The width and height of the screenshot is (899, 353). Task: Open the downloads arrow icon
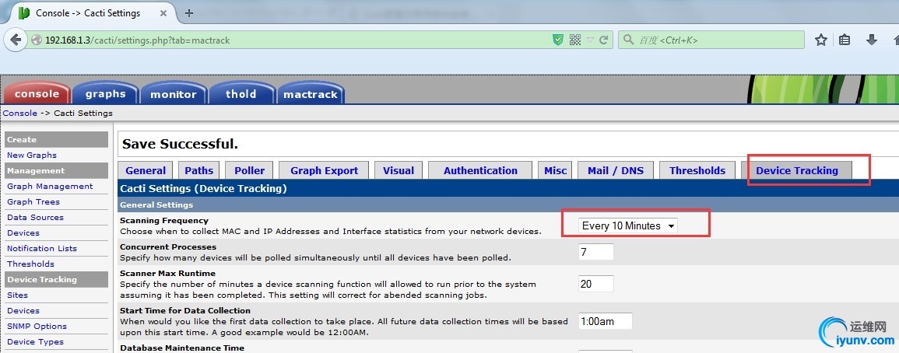872,40
